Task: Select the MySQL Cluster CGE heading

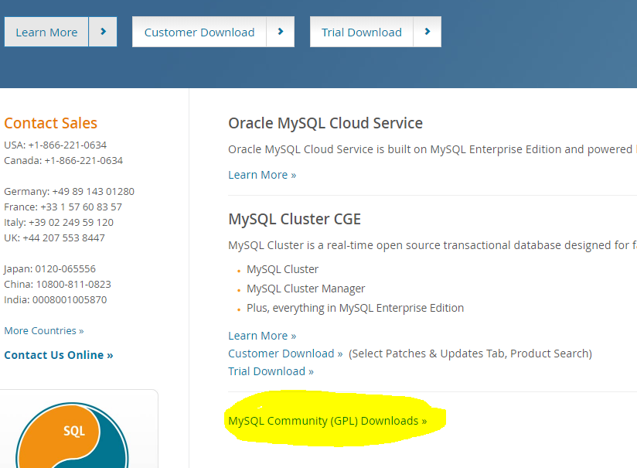Action: pyautogui.click(x=295, y=219)
